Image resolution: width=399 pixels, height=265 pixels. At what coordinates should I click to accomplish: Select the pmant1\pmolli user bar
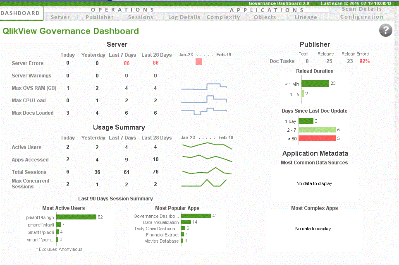coord(57,232)
